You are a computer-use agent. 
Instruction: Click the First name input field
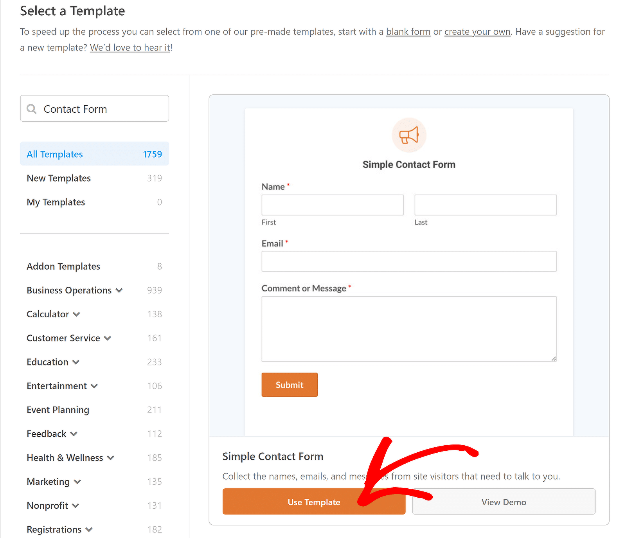[333, 205]
